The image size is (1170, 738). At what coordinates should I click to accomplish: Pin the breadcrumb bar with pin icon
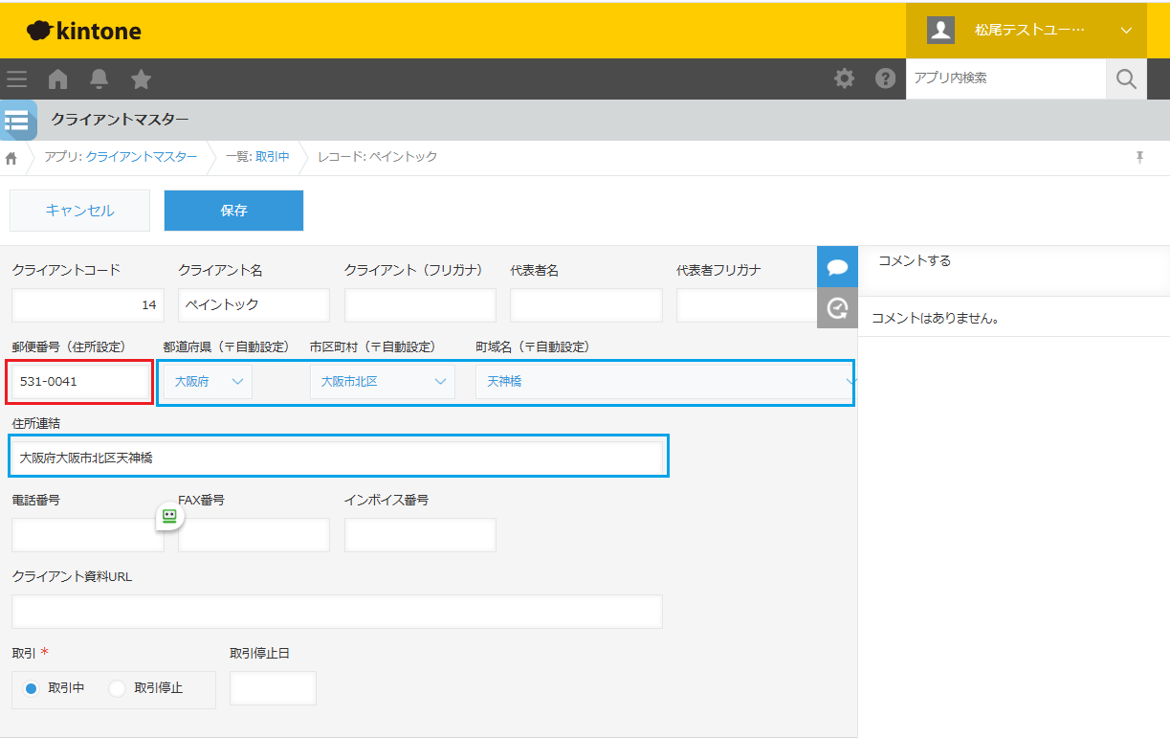(x=1139, y=157)
